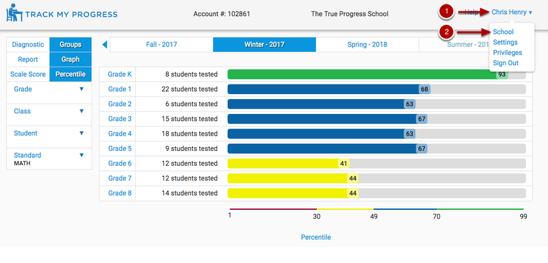This screenshot has width=548, height=263.
Task: Click the Track My Progress logo icon
Action: [14, 13]
